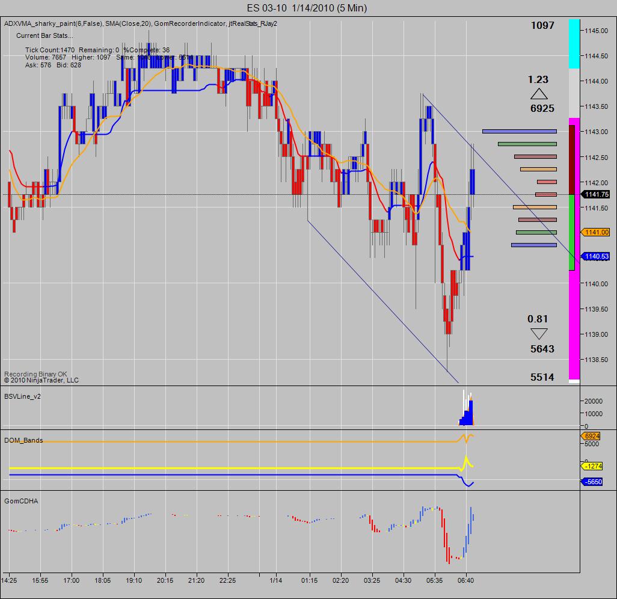Screen dimensions: 617x599
Task: Select the 1141.75 current price marker
Action: coord(596,194)
